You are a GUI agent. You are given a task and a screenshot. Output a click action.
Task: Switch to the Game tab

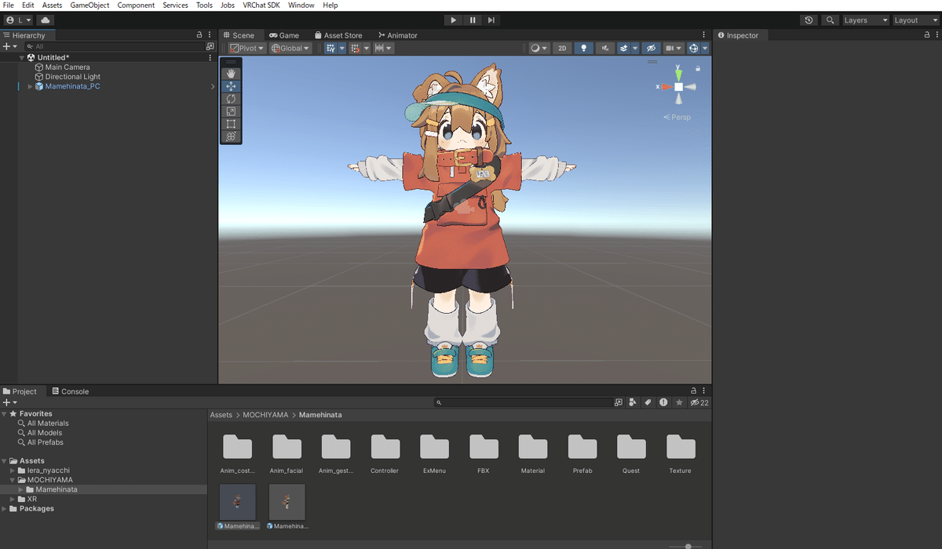click(283, 35)
